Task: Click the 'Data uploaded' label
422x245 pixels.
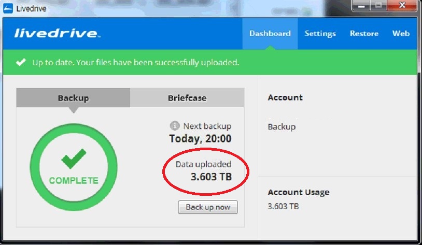Action: coord(203,164)
